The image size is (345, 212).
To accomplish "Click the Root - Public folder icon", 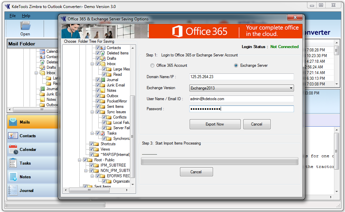I will [90, 160].
